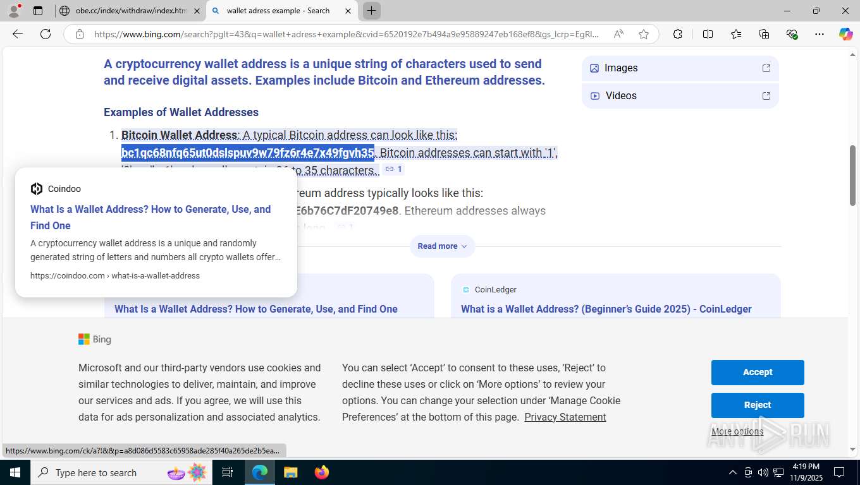This screenshot has height=485, width=860.
Task: Open the Videos result link
Action: click(680, 96)
